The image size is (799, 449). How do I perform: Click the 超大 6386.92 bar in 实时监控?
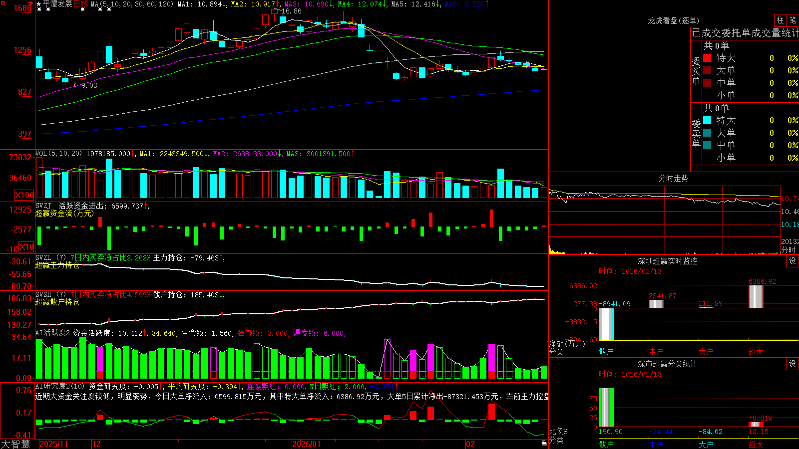click(x=756, y=297)
